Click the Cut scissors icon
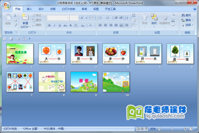 pos(15,15)
